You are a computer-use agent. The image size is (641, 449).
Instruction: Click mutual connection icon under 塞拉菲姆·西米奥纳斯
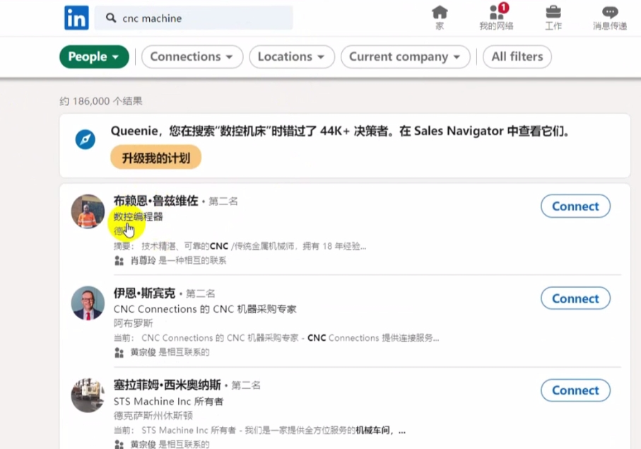click(x=119, y=444)
